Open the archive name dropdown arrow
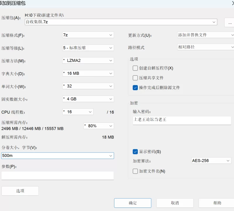 214,22
